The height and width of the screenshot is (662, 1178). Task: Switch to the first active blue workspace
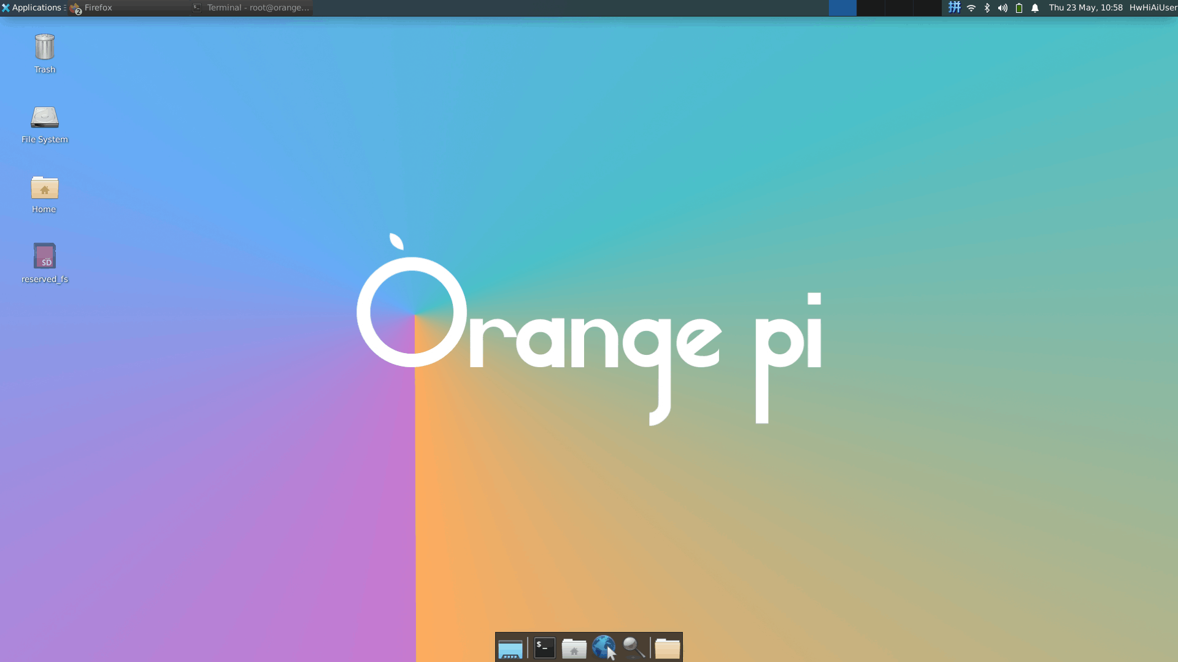(x=842, y=8)
